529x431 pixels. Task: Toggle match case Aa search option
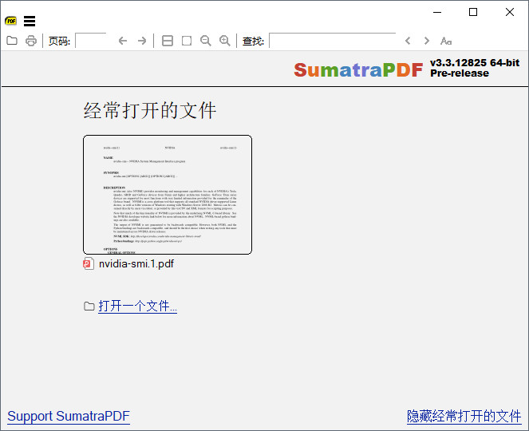point(446,41)
